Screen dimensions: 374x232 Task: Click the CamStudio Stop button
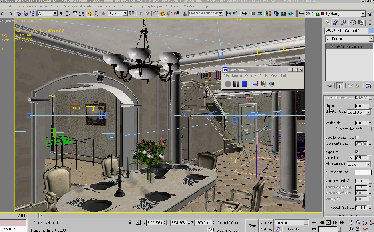[245, 84]
